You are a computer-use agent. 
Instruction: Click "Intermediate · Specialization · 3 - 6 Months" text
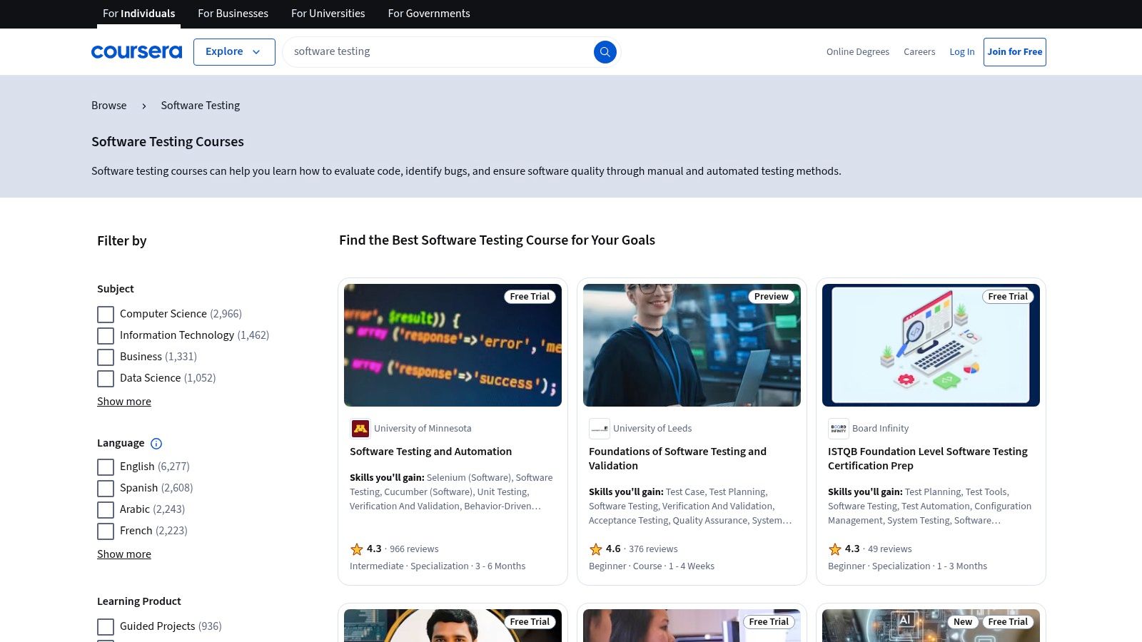(x=438, y=566)
